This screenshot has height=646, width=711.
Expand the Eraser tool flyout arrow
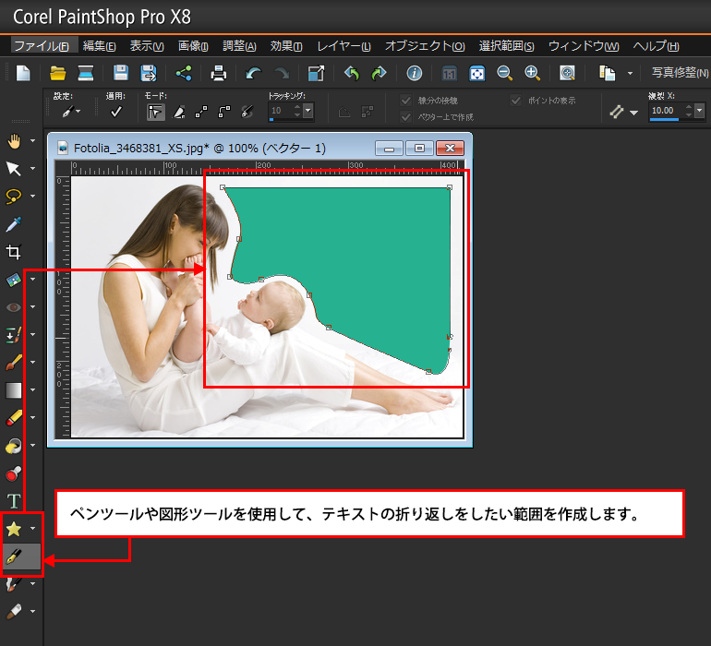point(32,417)
